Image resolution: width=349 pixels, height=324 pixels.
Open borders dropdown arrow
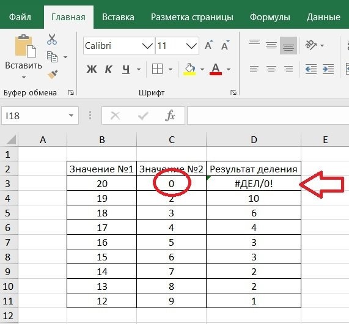pyautogui.click(x=171, y=70)
